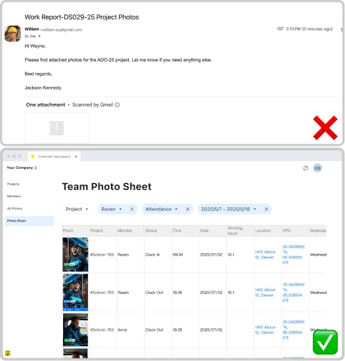Screen dimensions: 345x361
Task: Open the Clock In row photo thumbnail
Action: (76, 254)
